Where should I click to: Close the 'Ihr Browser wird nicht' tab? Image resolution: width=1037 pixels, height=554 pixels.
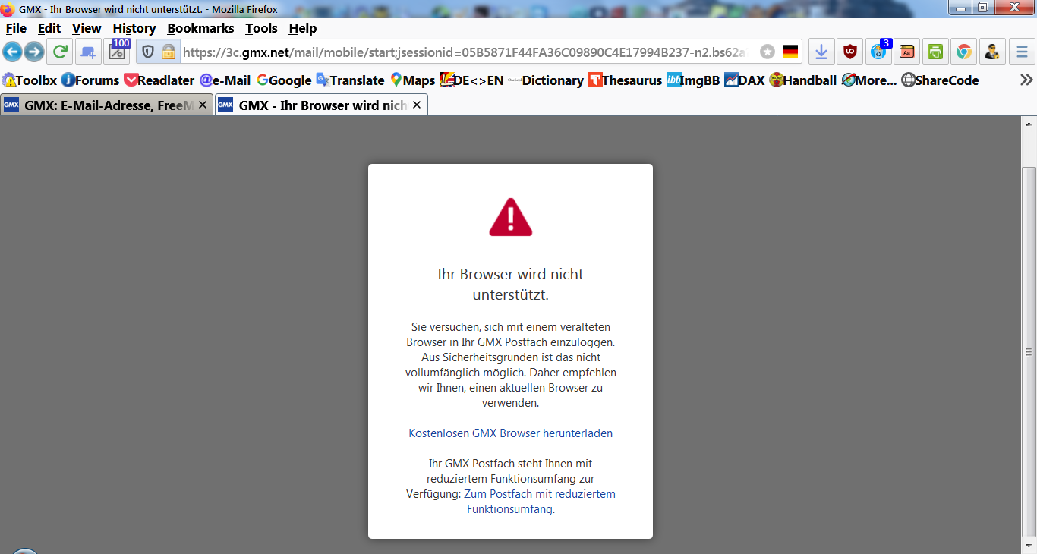coord(416,105)
